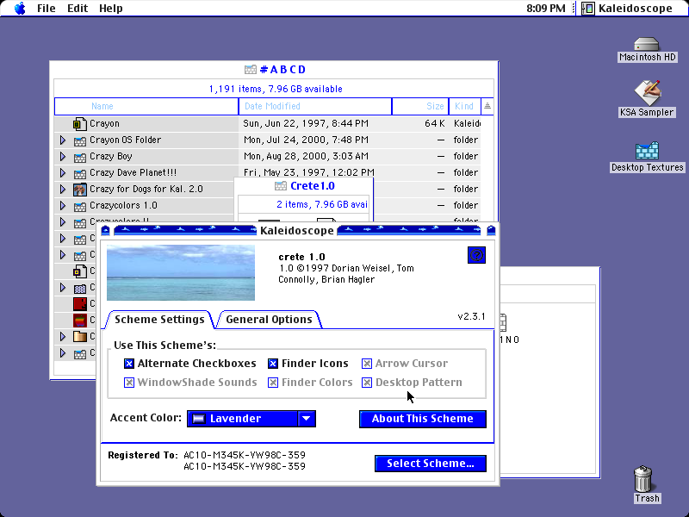
Task: Click the Kaleidoscope window collapse box
Action: coord(491,230)
